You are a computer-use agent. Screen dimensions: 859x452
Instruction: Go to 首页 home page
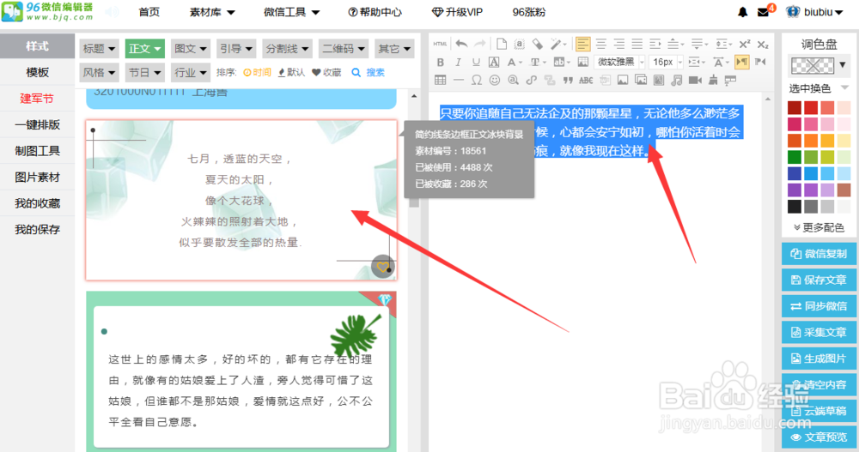(x=149, y=12)
